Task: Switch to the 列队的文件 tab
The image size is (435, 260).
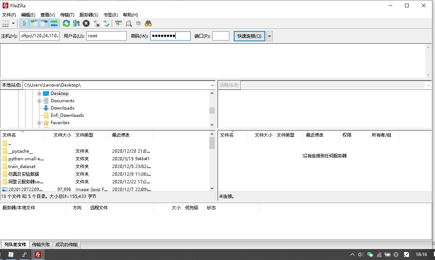Action: pyautogui.click(x=15, y=244)
